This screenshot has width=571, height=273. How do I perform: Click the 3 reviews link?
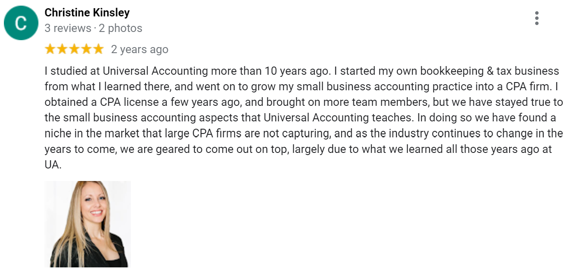coord(67,28)
